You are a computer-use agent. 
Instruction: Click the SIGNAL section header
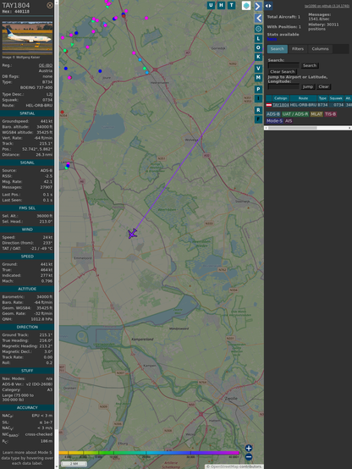[27, 163]
